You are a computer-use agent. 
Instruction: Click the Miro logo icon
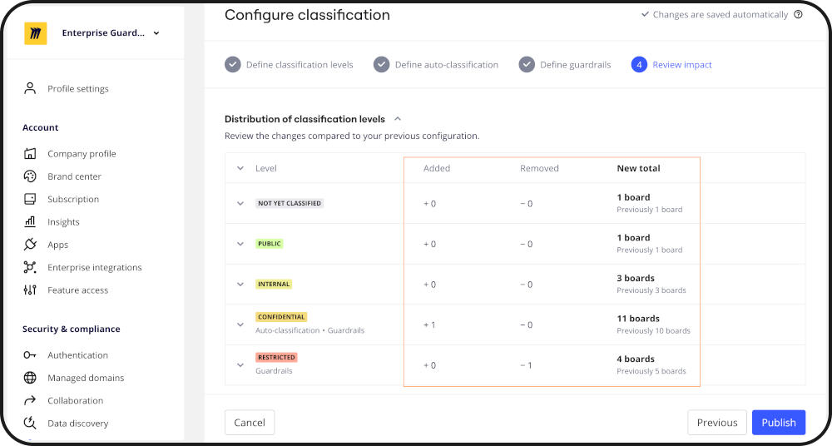(x=36, y=33)
